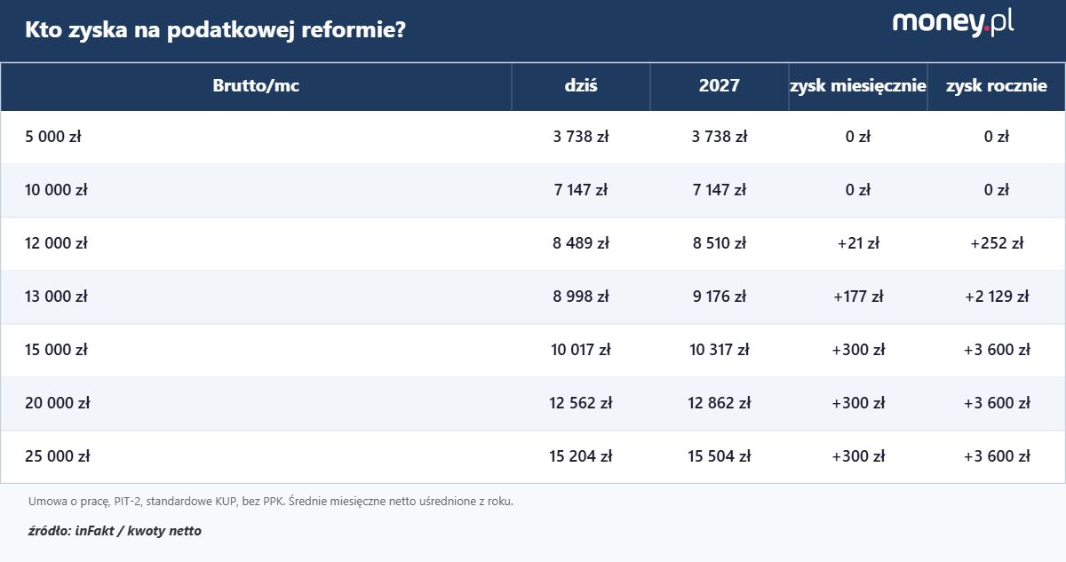This screenshot has height=562, width=1066.
Task: Click "+300 zł" in the 15 000 zł row
Action: (858, 350)
